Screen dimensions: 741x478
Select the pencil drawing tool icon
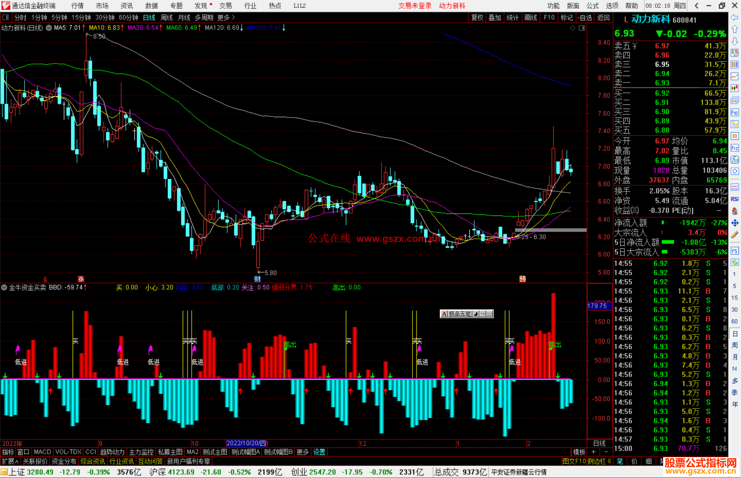pos(734,235)
